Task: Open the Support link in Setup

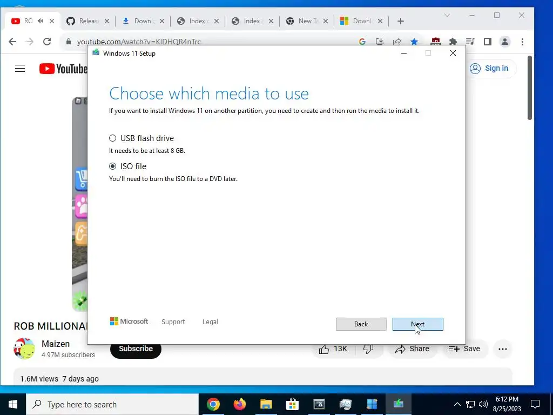Action: (x=173, y=322)
